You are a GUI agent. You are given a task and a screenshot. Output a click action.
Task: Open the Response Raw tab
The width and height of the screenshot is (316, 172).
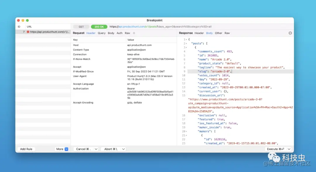click(227, 33)
